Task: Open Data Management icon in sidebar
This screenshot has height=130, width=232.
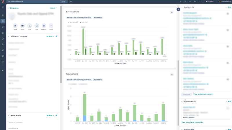Action: pos(3,56)
